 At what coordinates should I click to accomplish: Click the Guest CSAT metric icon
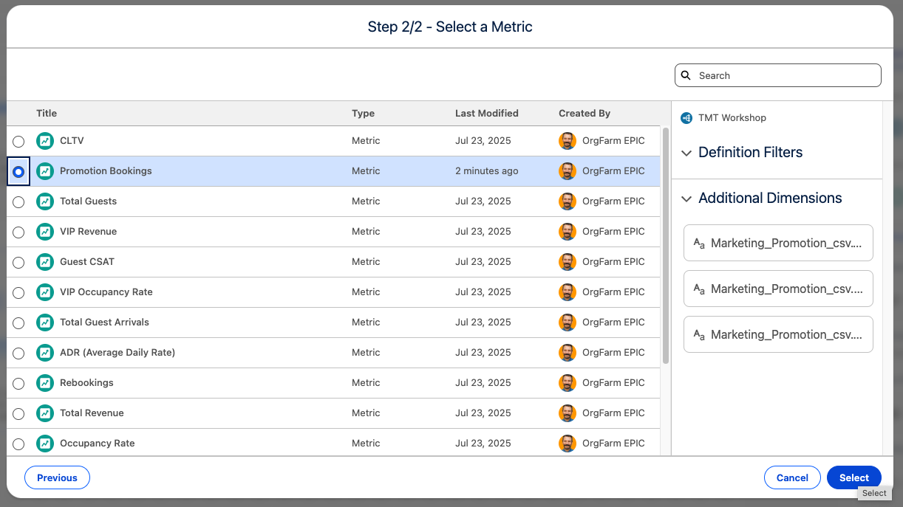point(45,262)
